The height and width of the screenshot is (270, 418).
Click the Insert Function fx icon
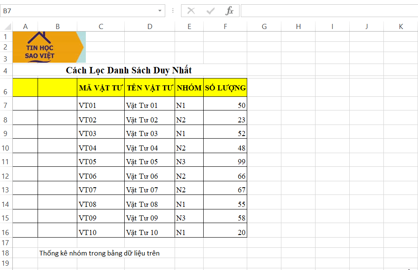click(229, 11)
